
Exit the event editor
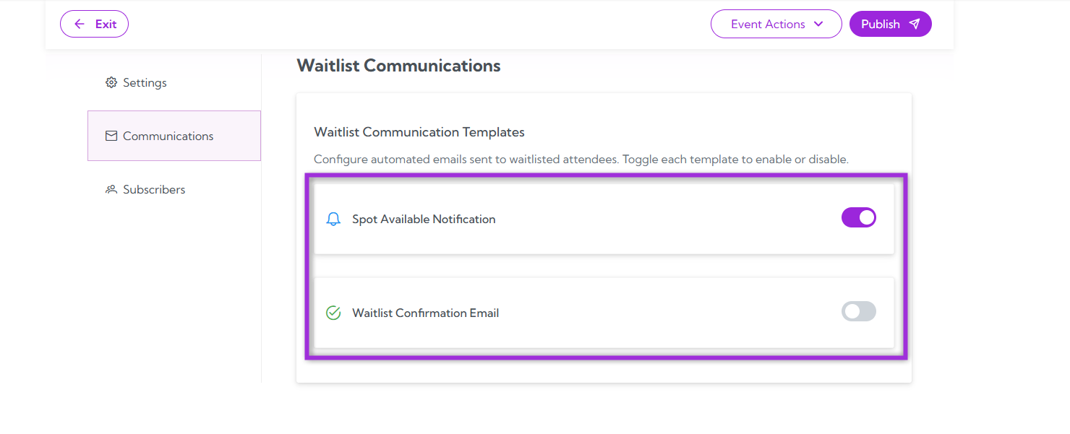coord(94,24)
